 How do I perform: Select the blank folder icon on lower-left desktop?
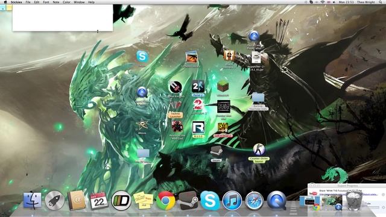[x=143, y=154]
